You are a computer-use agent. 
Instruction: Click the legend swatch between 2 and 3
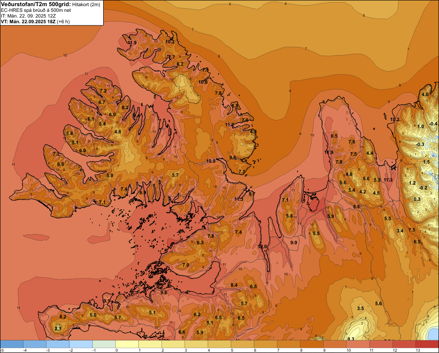point(173,344)
